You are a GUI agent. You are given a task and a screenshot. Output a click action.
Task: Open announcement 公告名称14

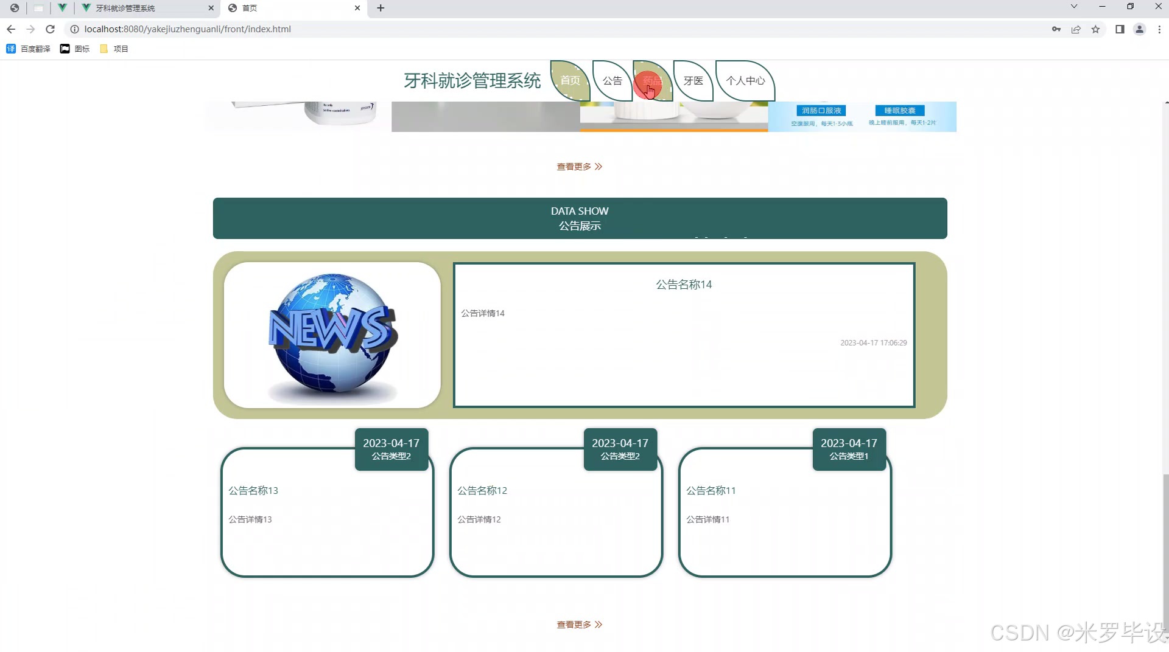click(683, 284)
